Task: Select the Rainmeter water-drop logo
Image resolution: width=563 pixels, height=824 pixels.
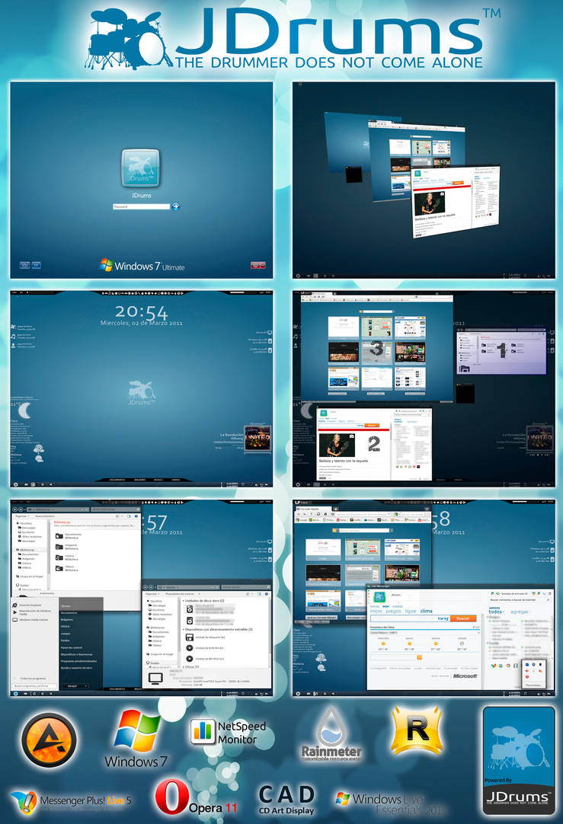Action: [x=331, y=725]
